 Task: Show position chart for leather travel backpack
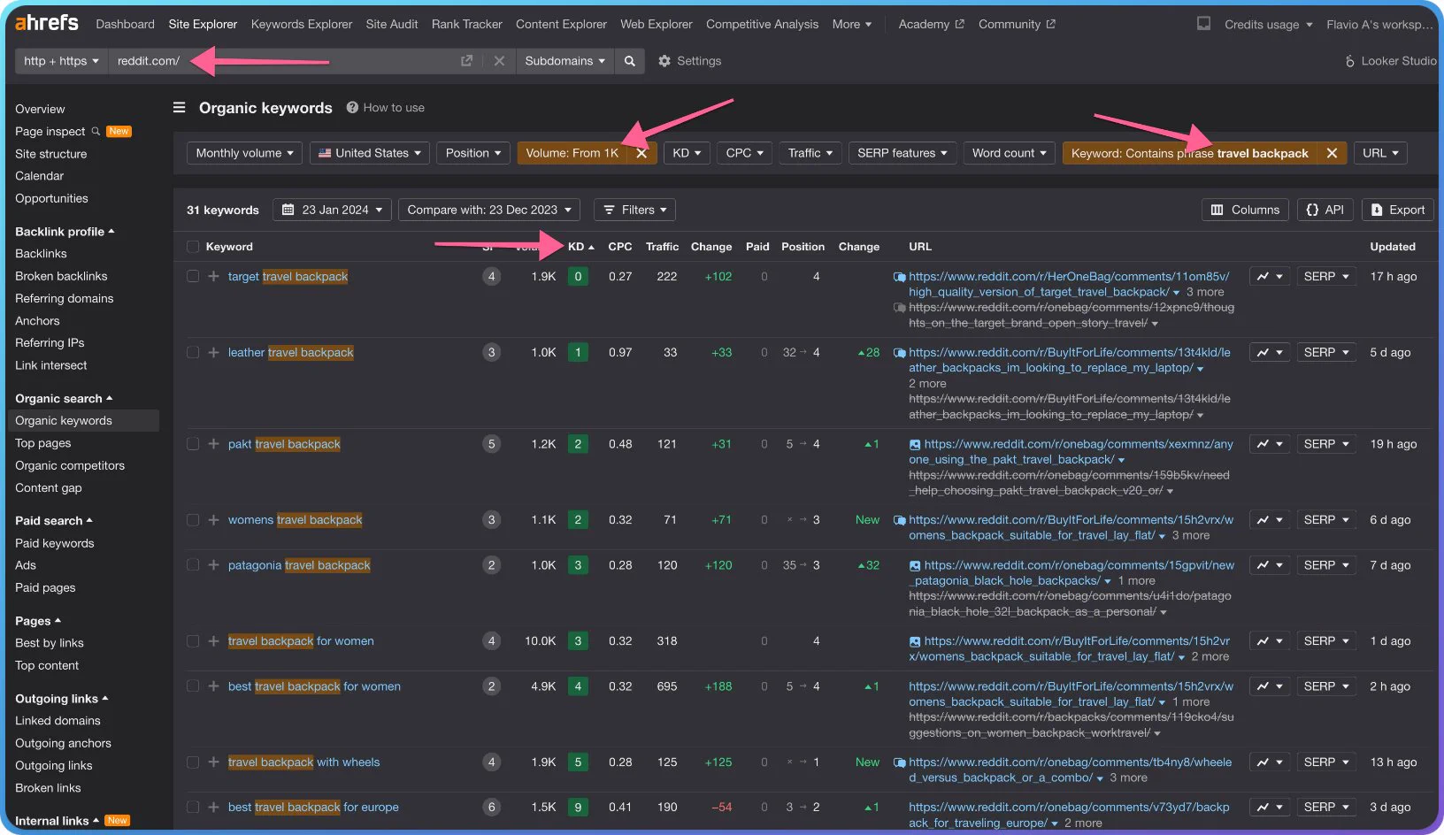(1269, 353)
